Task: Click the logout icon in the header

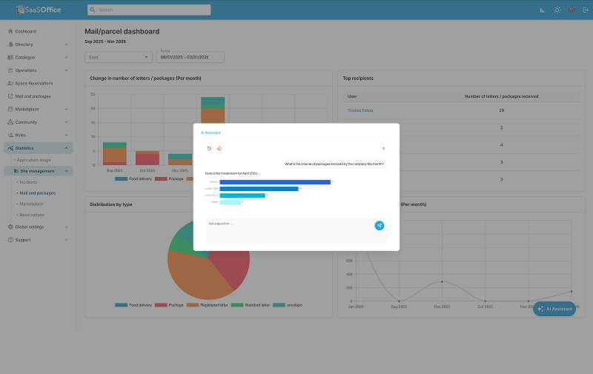Action: [x=586, y=10]
